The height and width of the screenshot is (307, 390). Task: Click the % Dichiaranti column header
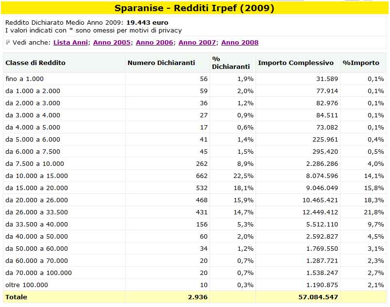[231, 63]
